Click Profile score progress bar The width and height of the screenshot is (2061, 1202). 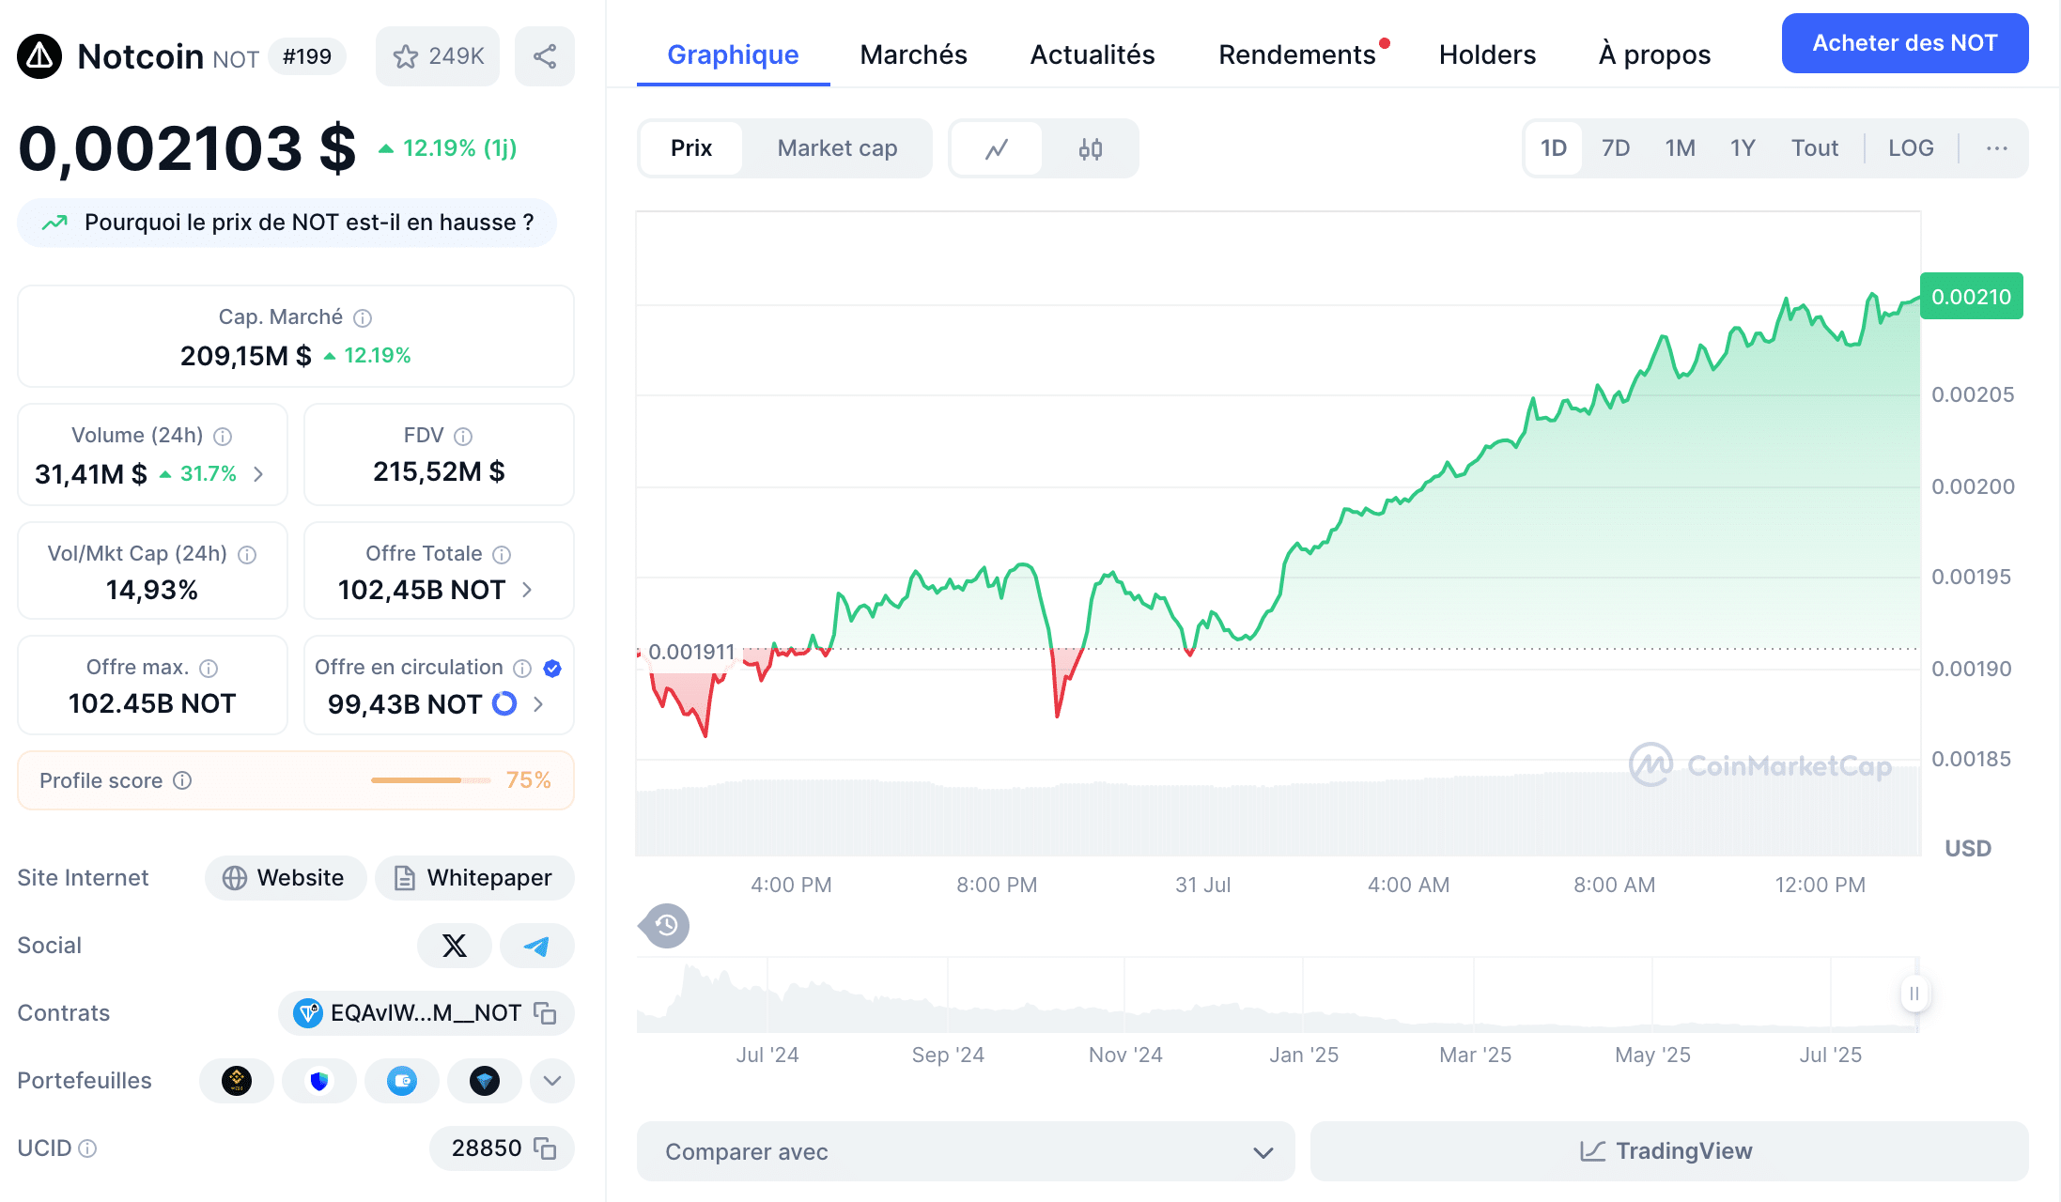(431, 780)
